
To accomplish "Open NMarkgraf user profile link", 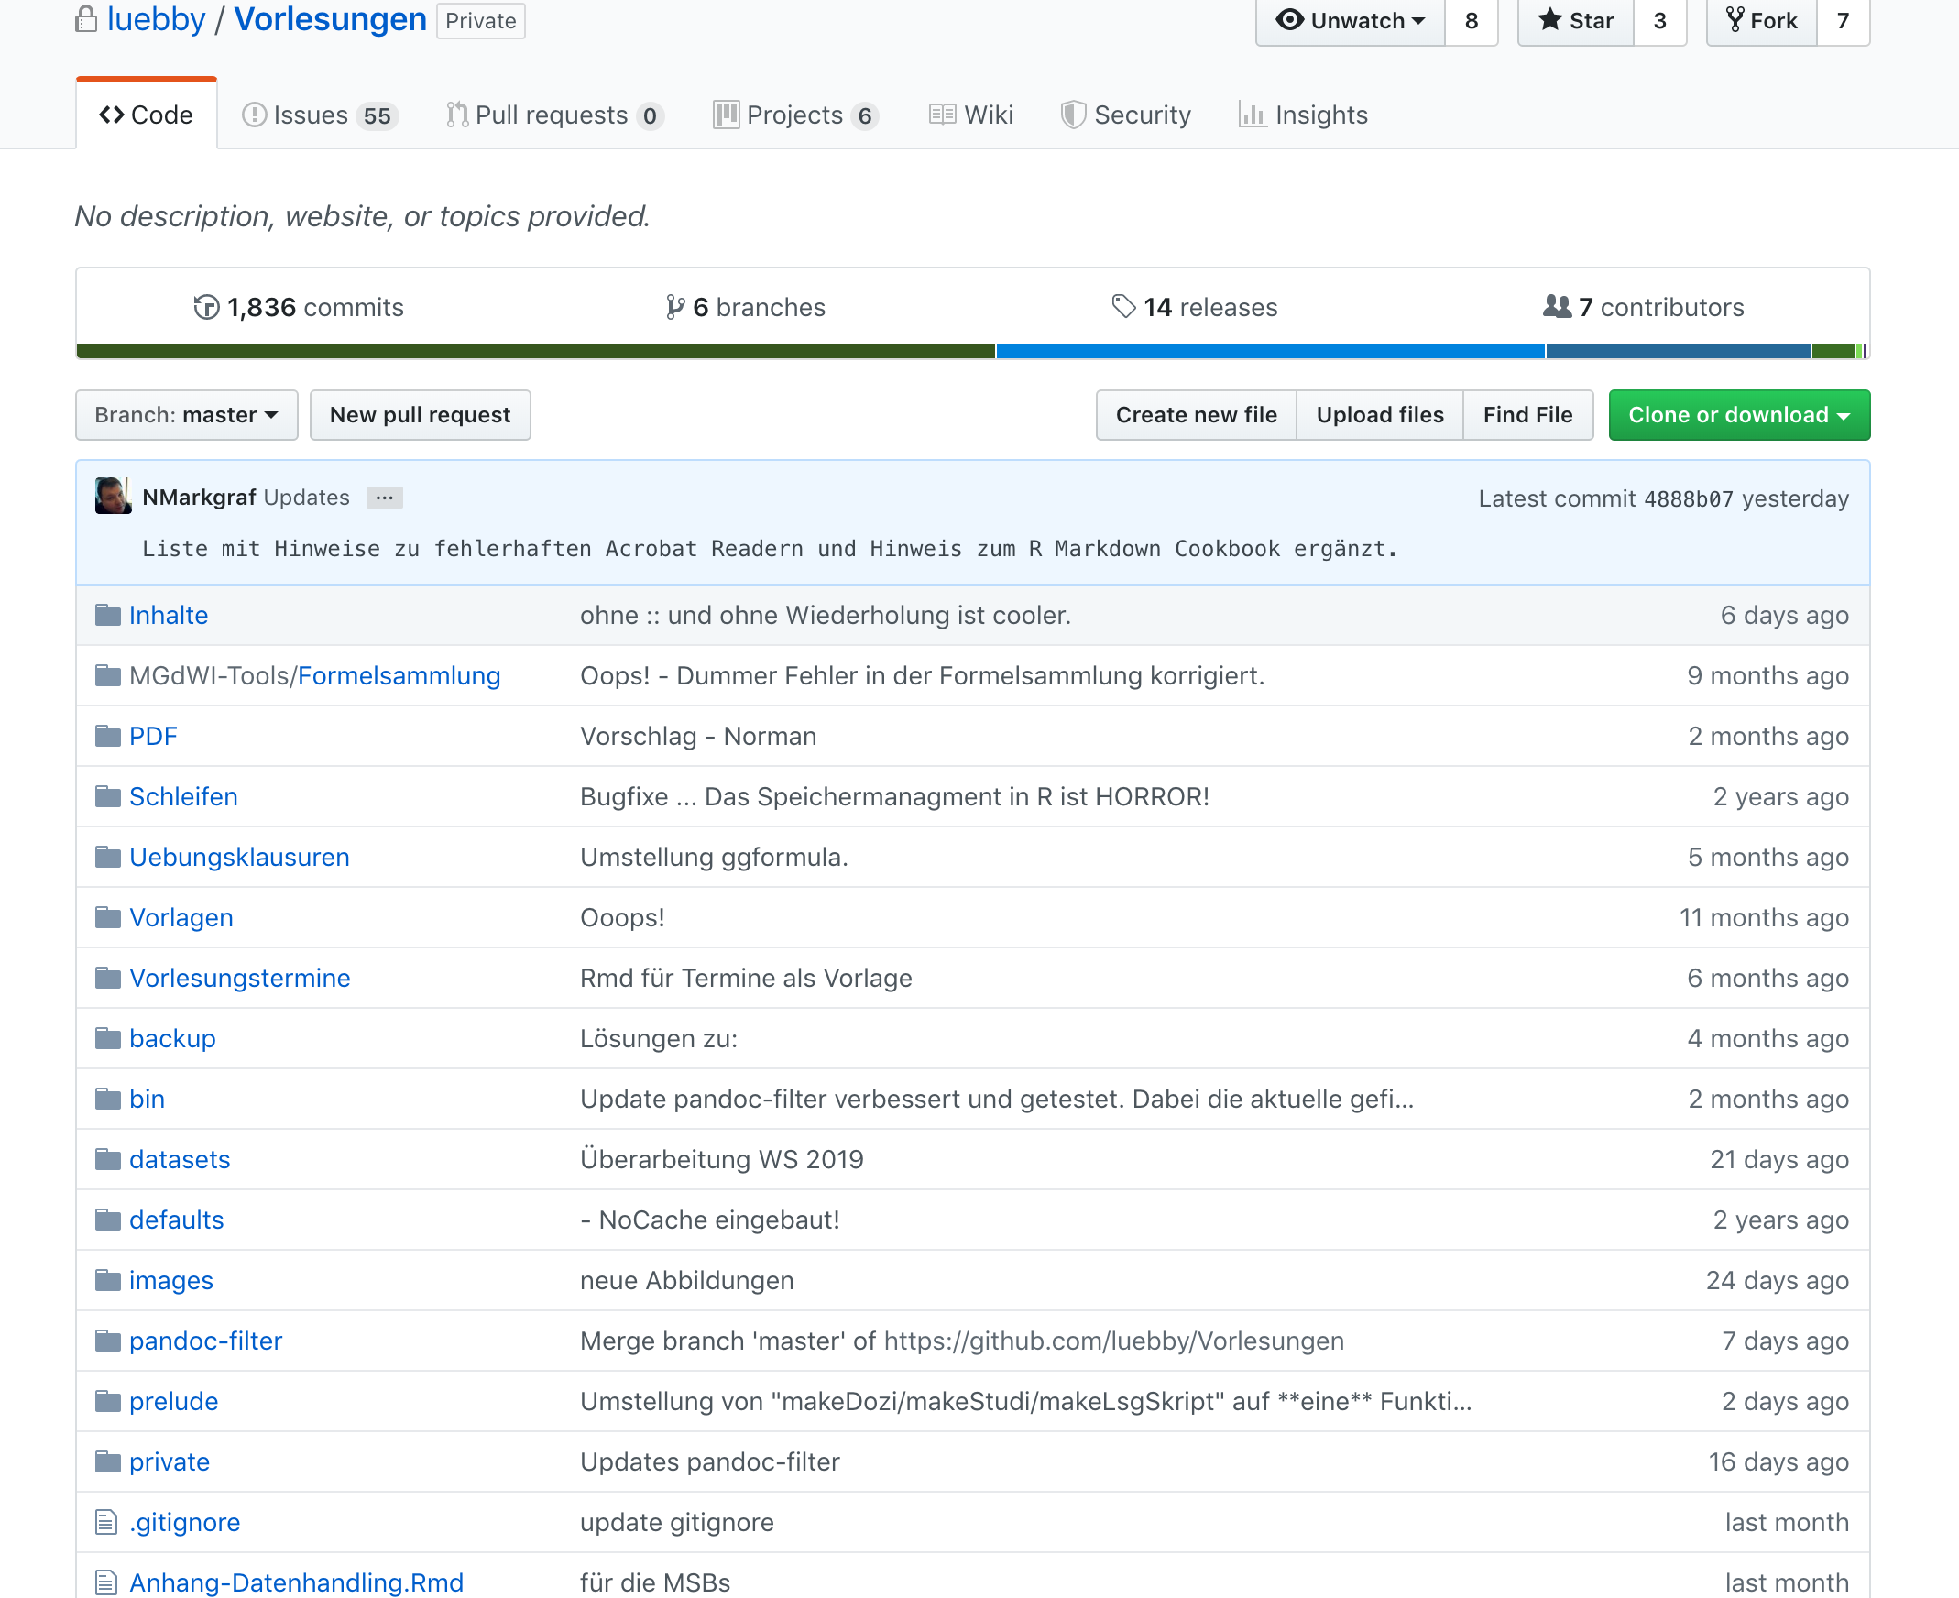I will coord(199,498).
